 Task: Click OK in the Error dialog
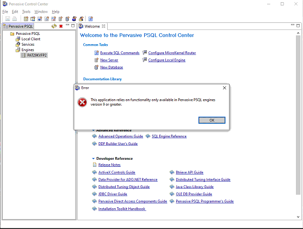(212, 120)
